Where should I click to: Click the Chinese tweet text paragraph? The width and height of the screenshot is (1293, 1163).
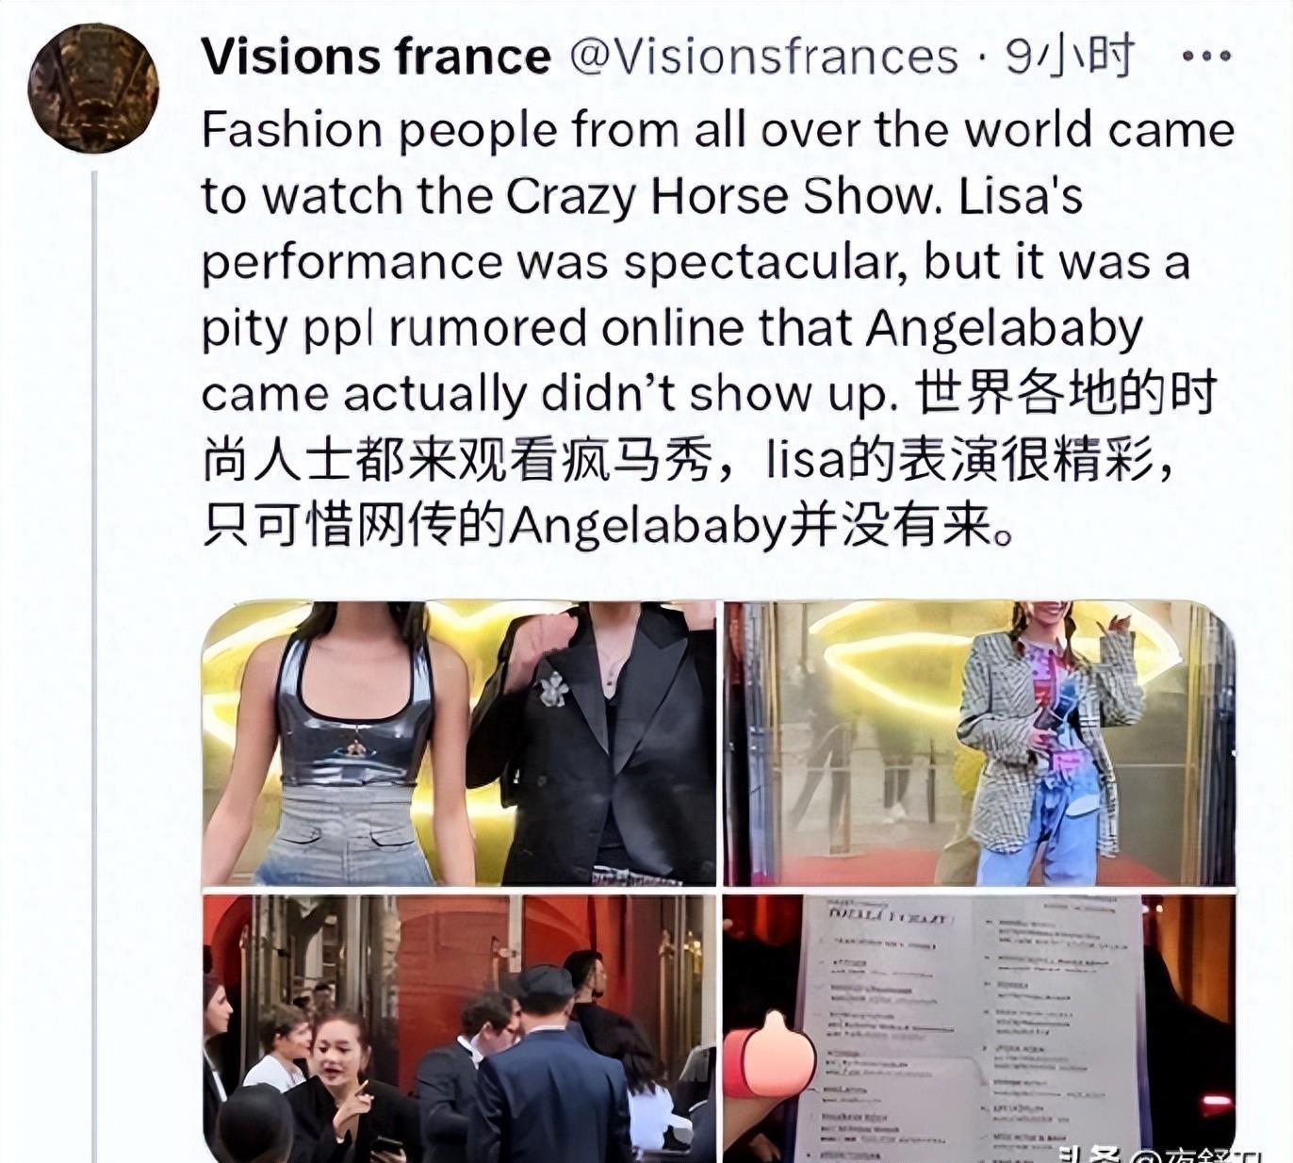pos(709,460)
